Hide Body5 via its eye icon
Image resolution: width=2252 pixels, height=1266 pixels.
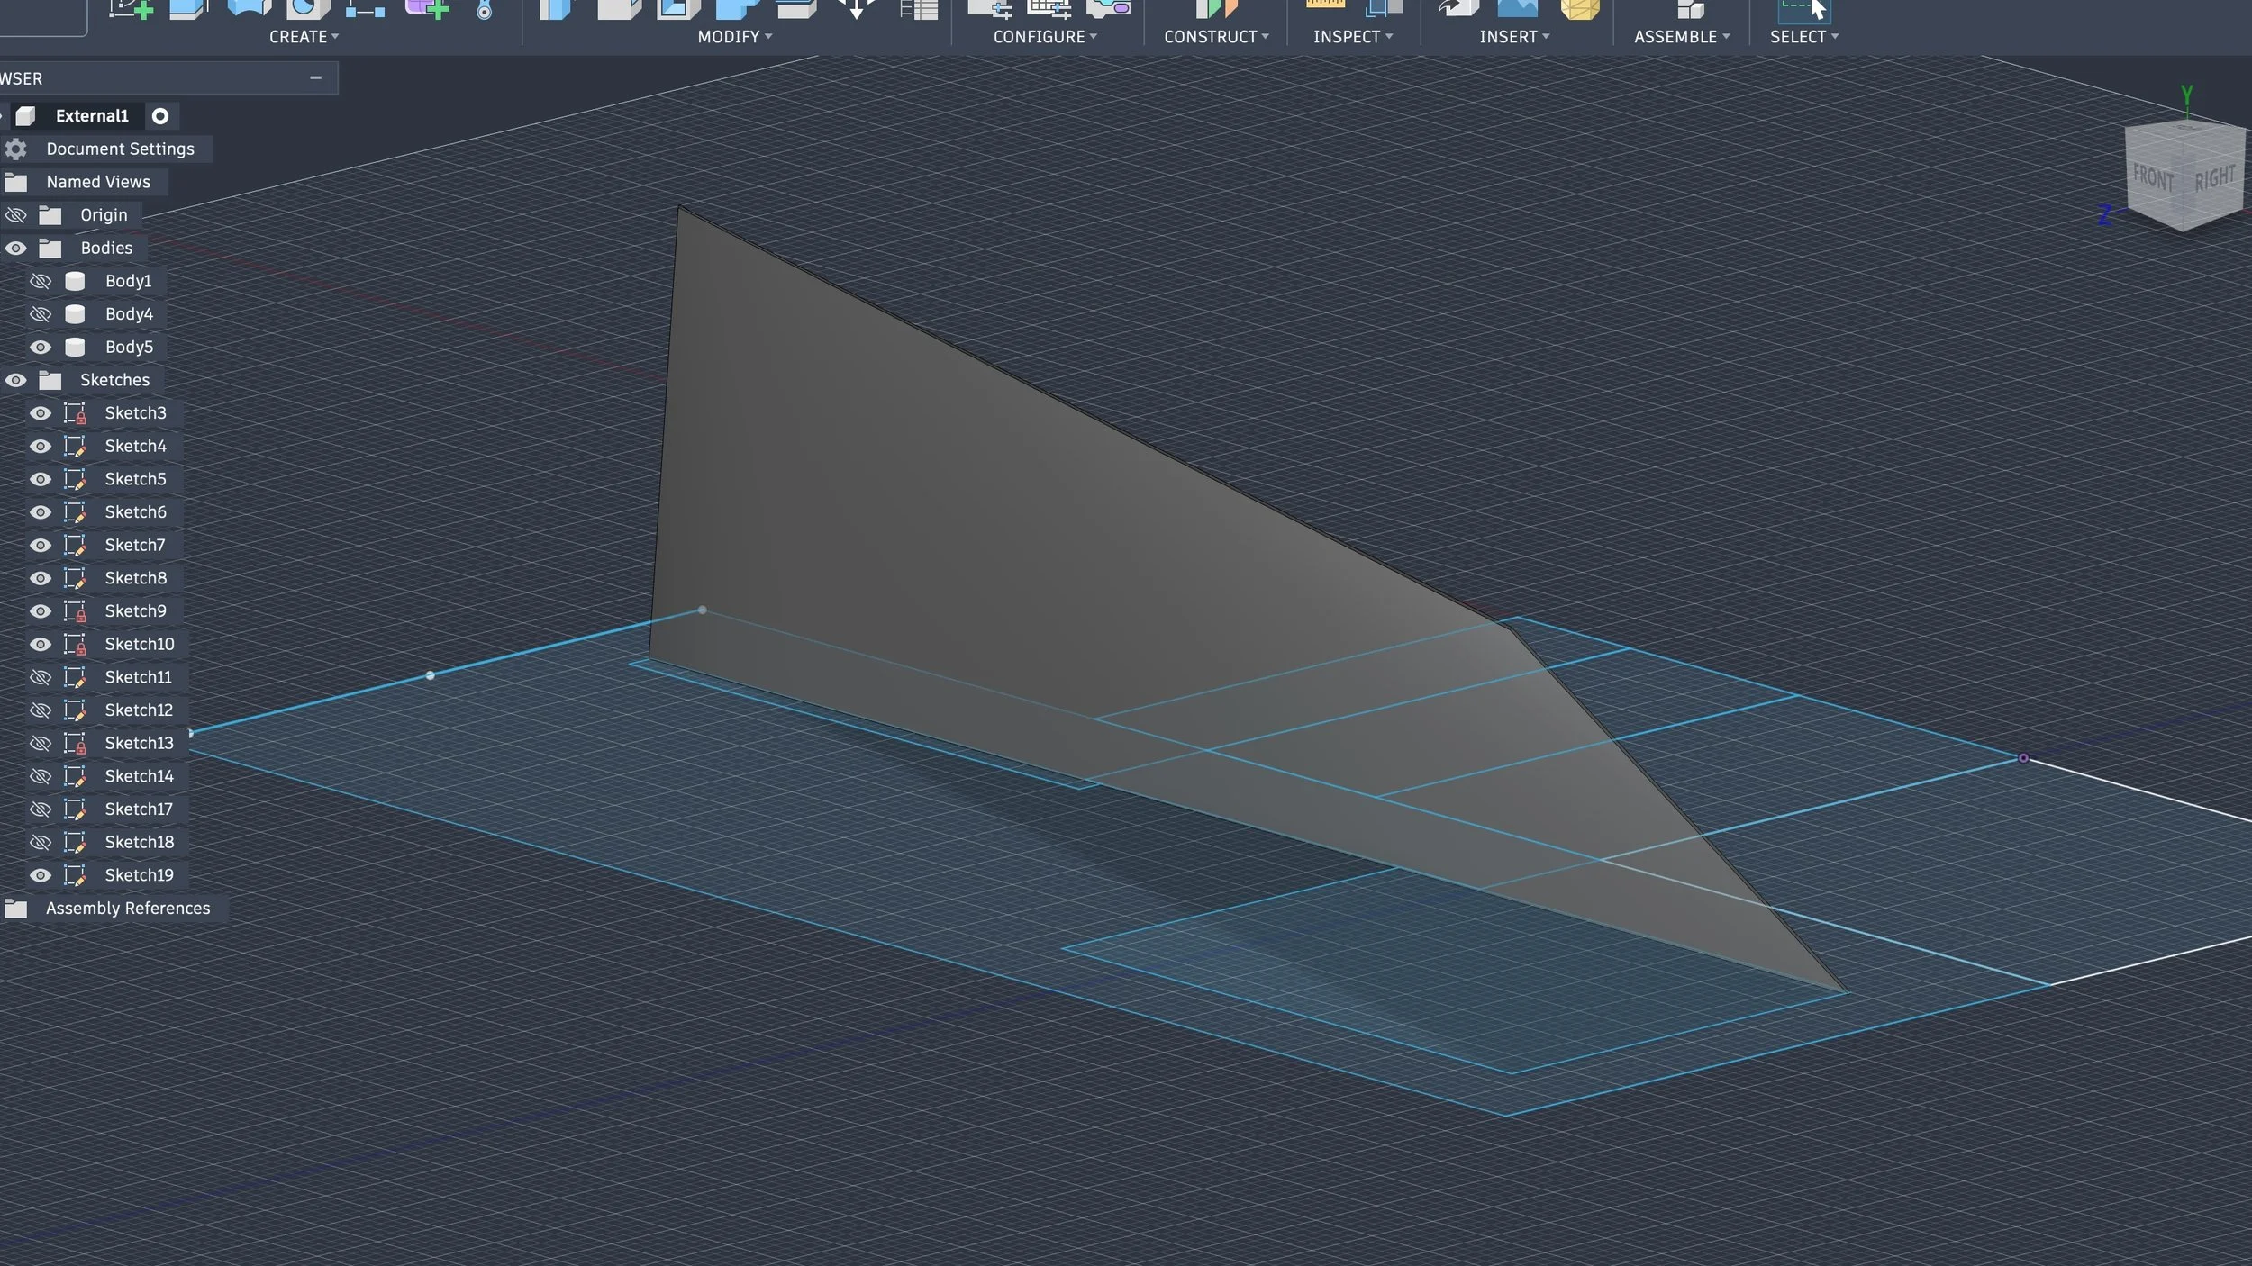pos(41,347)
